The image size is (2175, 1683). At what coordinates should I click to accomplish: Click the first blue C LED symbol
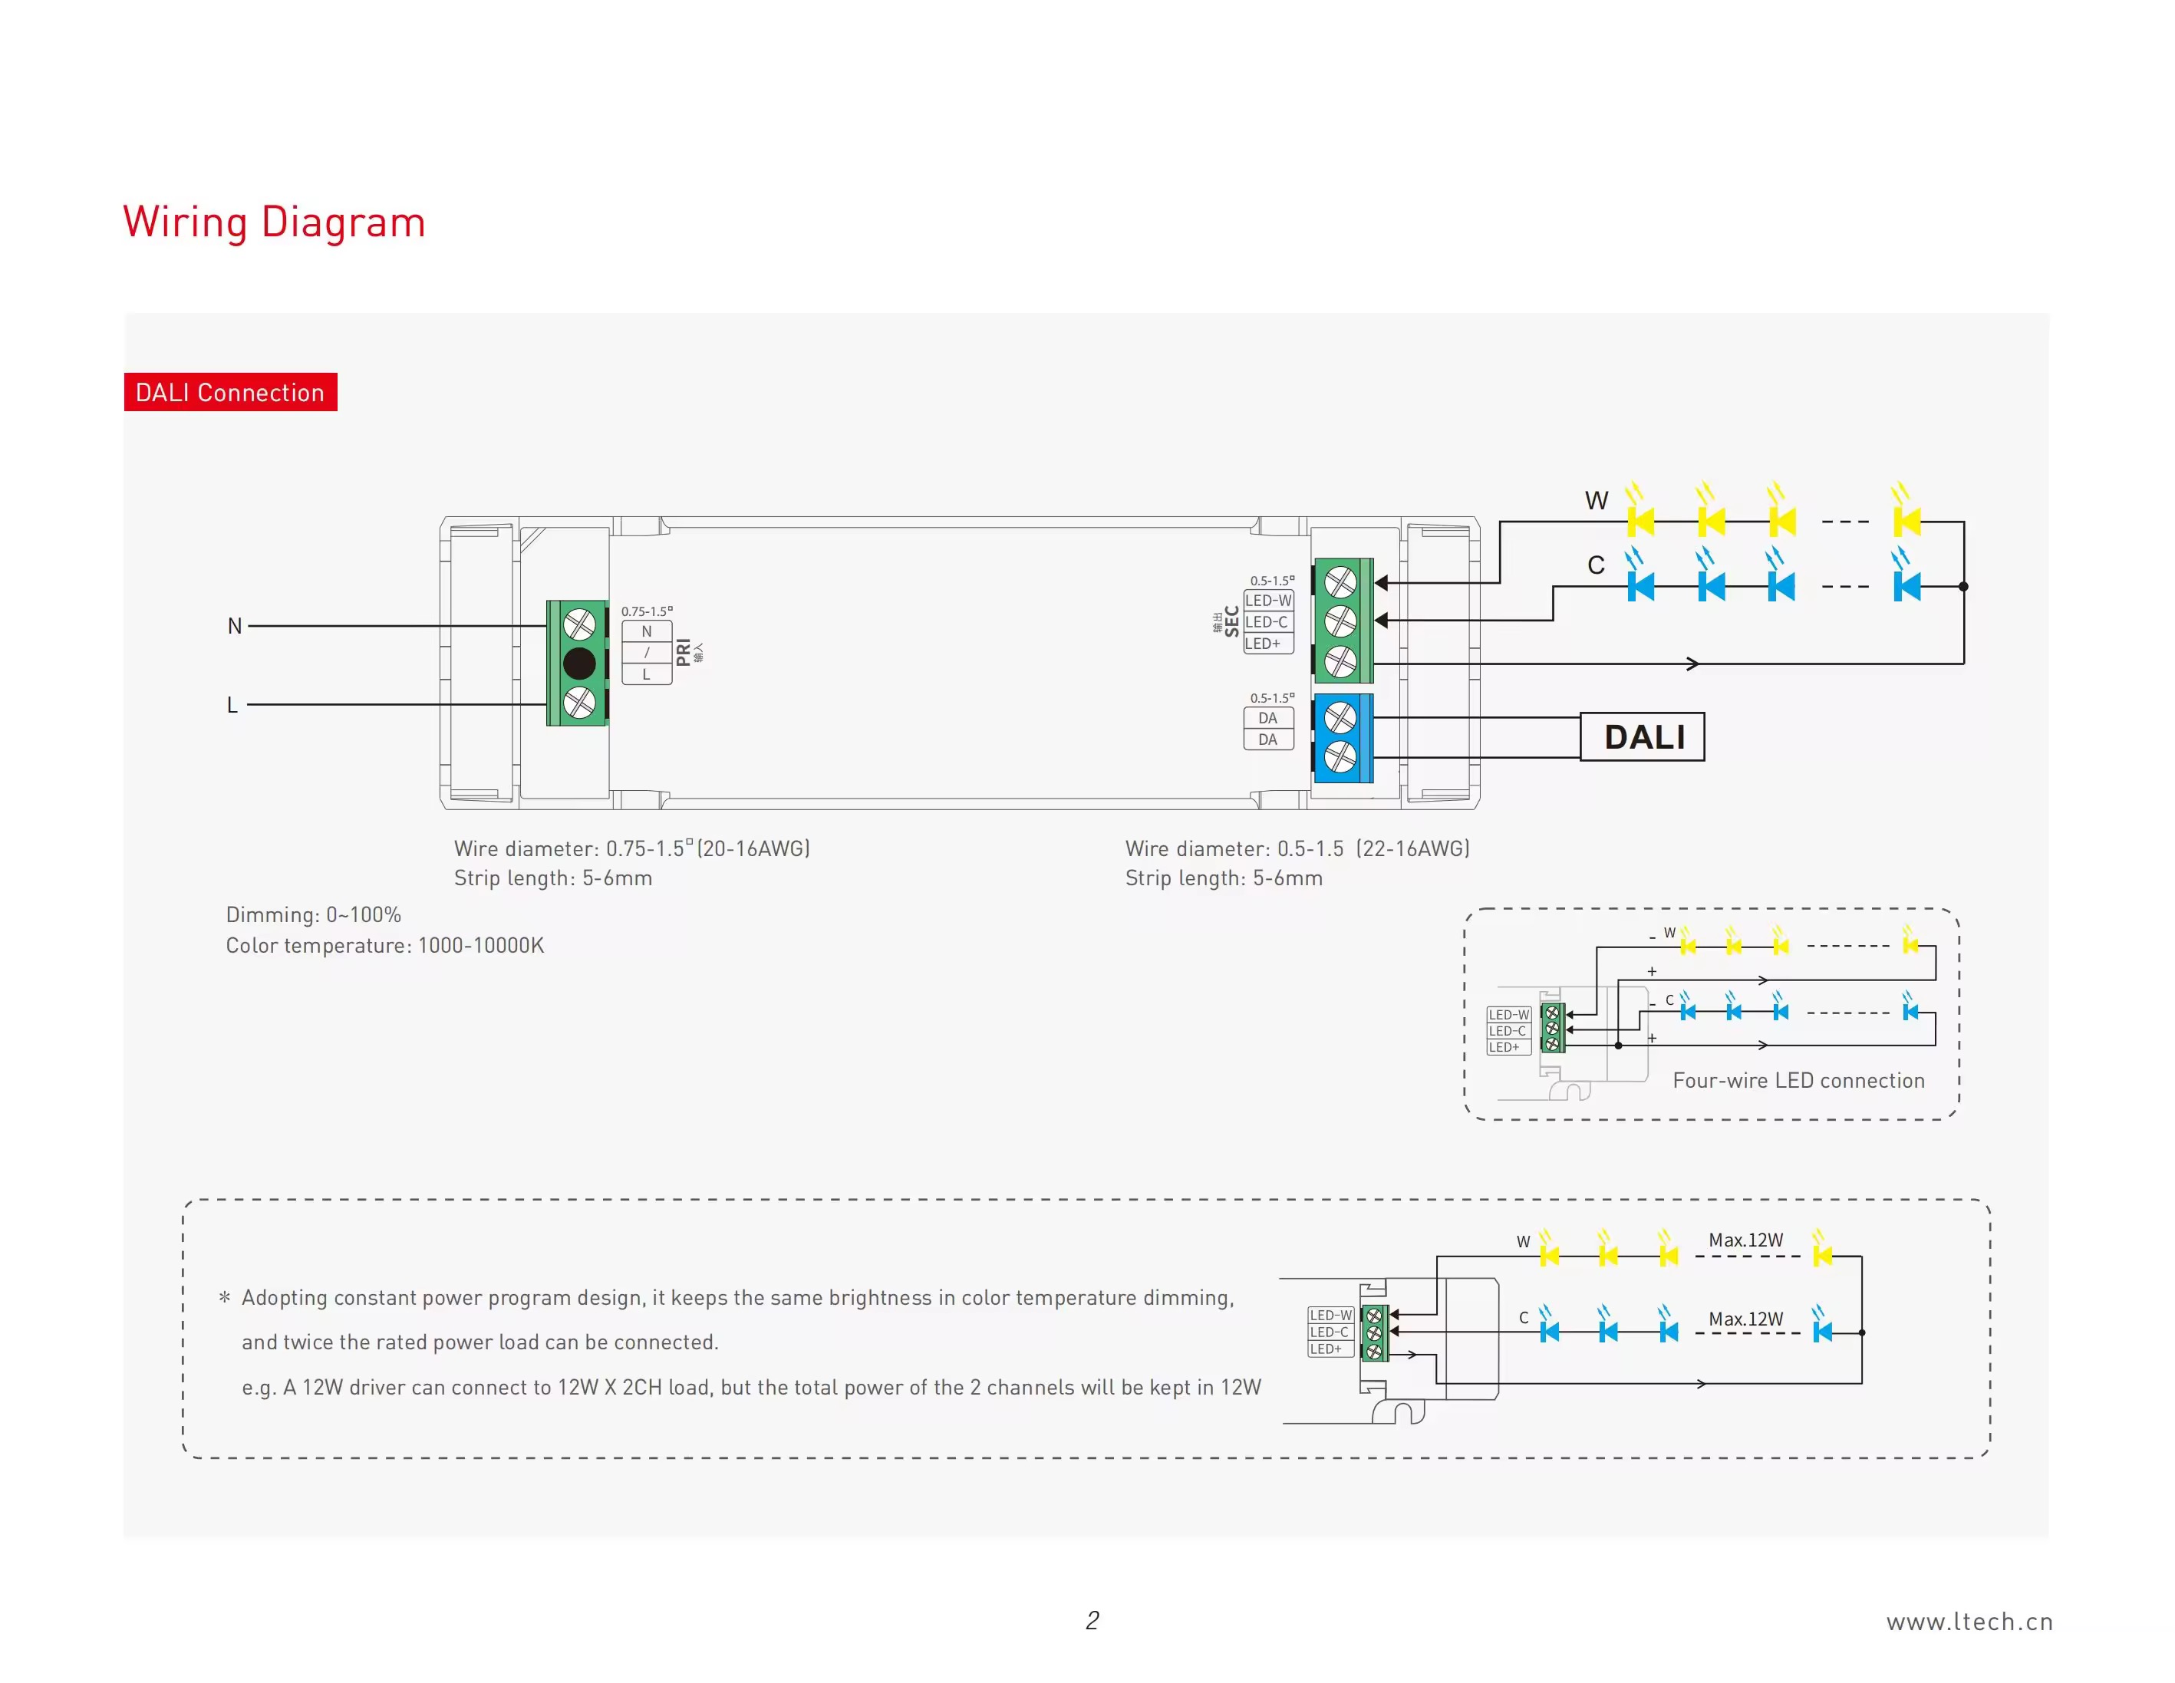(x=1640, y=587)
